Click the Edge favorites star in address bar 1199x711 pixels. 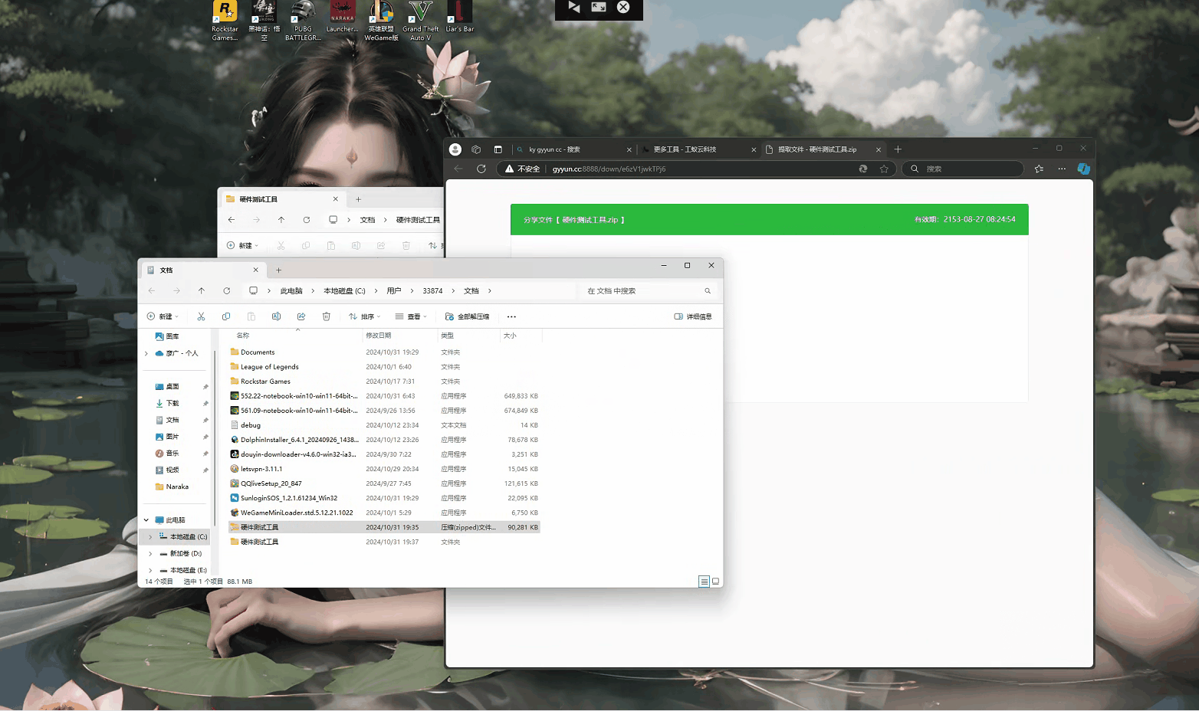coord(884,169)
